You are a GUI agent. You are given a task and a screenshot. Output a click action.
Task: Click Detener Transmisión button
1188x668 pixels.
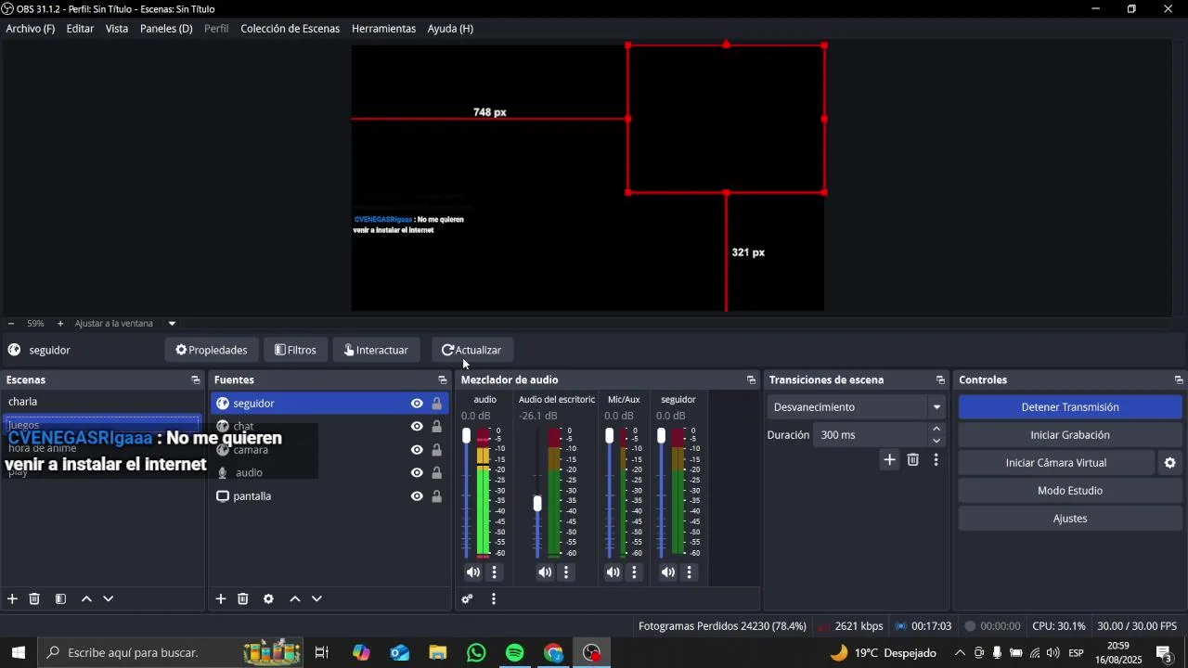point(1070,407)
